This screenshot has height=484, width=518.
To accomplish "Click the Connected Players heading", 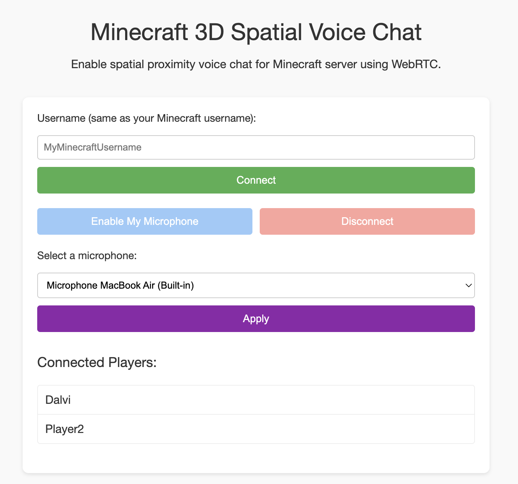I will [97, 362].
